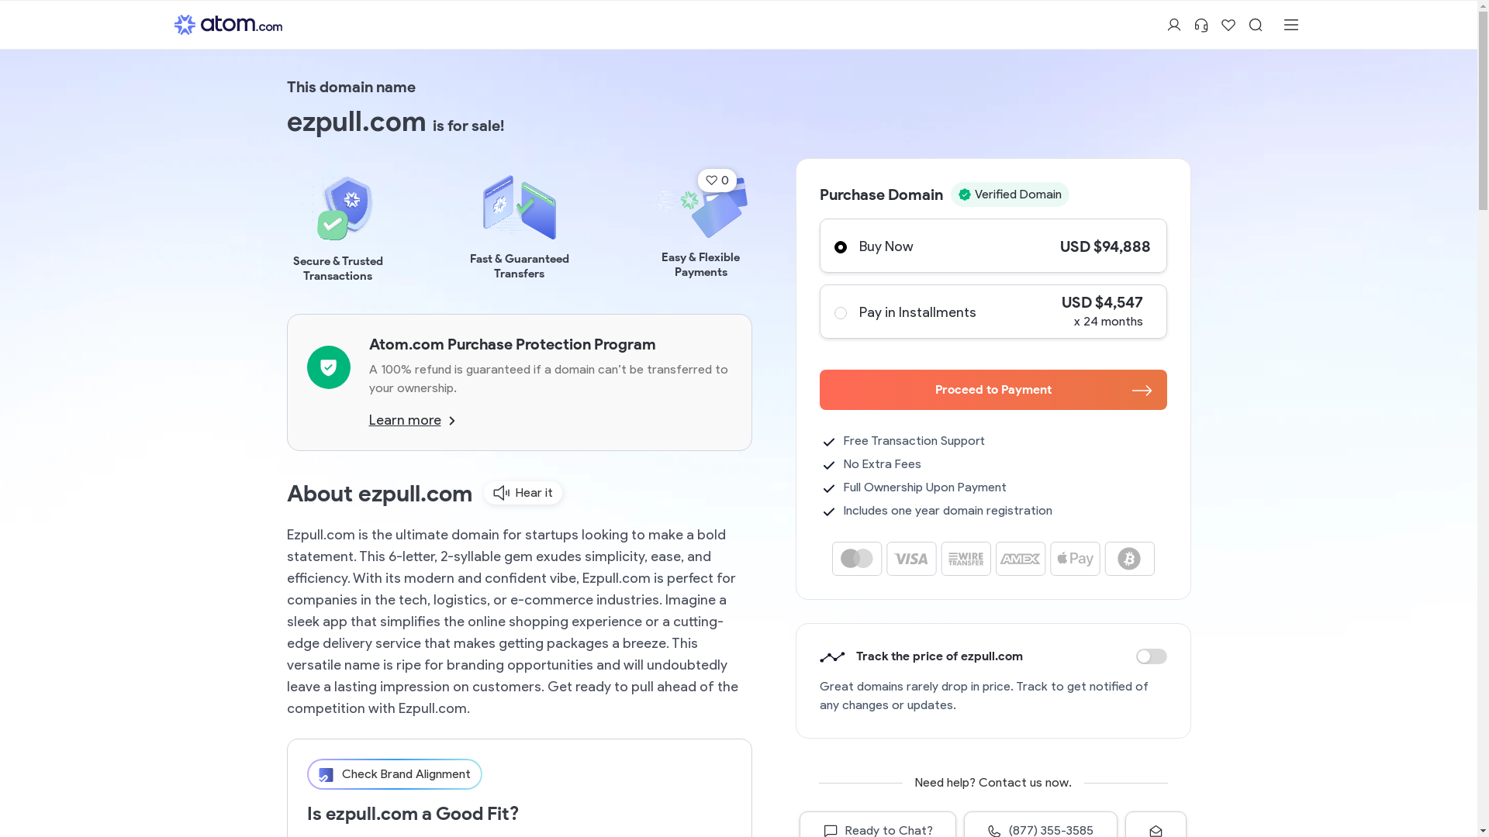Click the Ready to Chat button
1489x837 pixels.
click(x=878, y=828)
